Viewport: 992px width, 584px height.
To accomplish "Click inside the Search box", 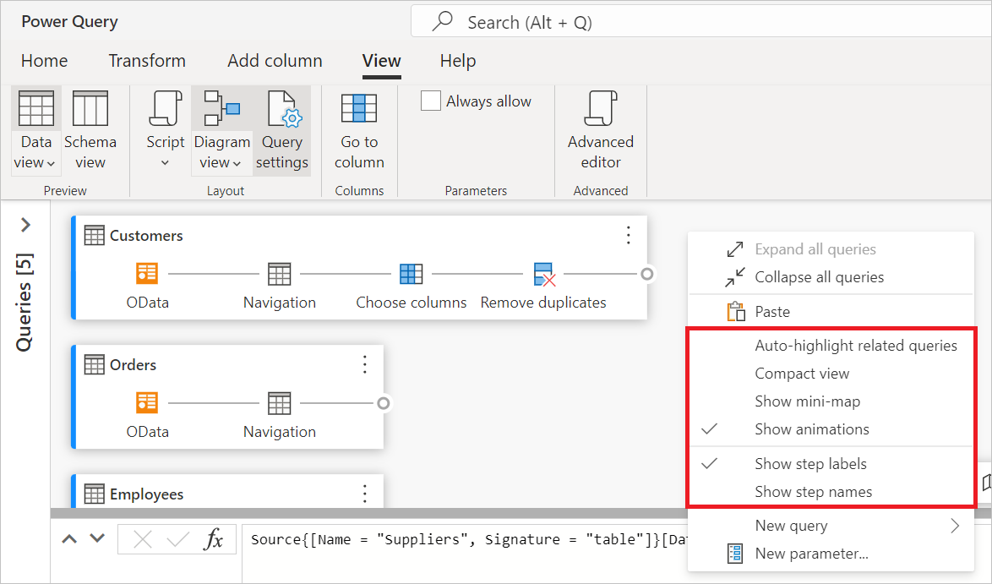I will 701,22.
